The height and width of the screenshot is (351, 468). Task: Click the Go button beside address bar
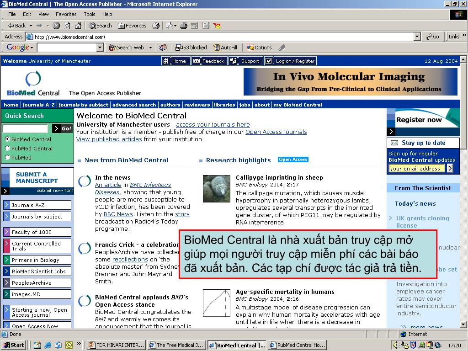pos(433,37)
